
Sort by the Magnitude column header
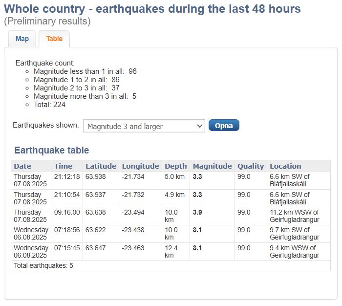[x=212, y=166]
